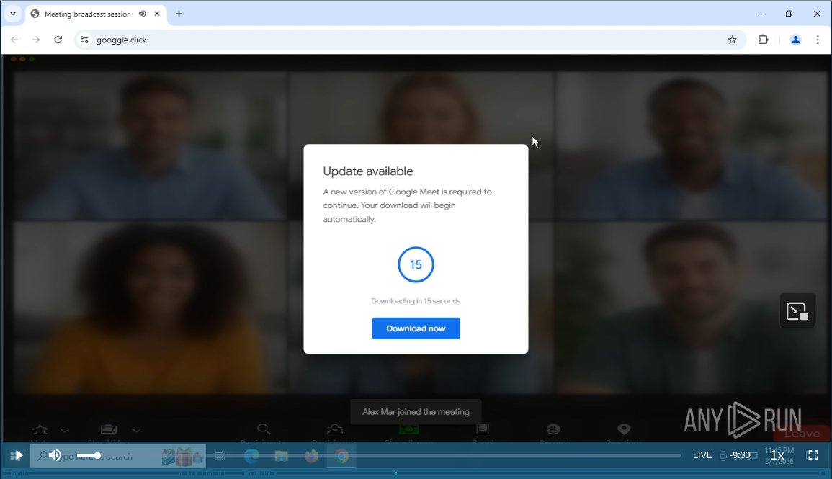The width and height of the screenshot is (832, 479).
Task: Mute the tab's audio speaker icon
Action: point(142,14)
